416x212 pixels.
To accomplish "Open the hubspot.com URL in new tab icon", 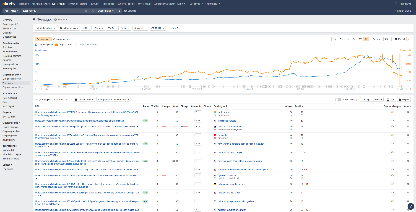I will (86, 11).
